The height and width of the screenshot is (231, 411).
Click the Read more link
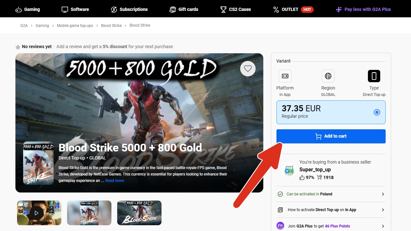115,181
